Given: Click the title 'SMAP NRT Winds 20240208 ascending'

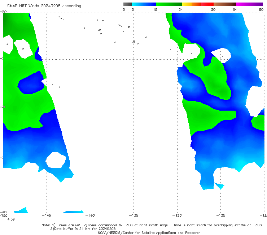Looking at the screenshot, I should [44, 6].
